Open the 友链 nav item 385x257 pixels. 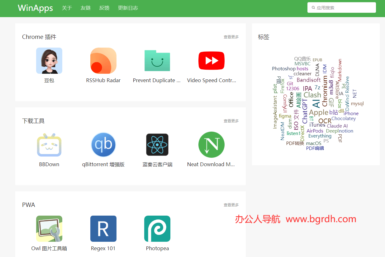coord(85,8)
